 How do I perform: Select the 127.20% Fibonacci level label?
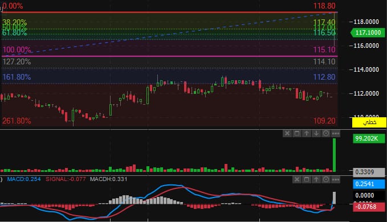pos(17,61)
